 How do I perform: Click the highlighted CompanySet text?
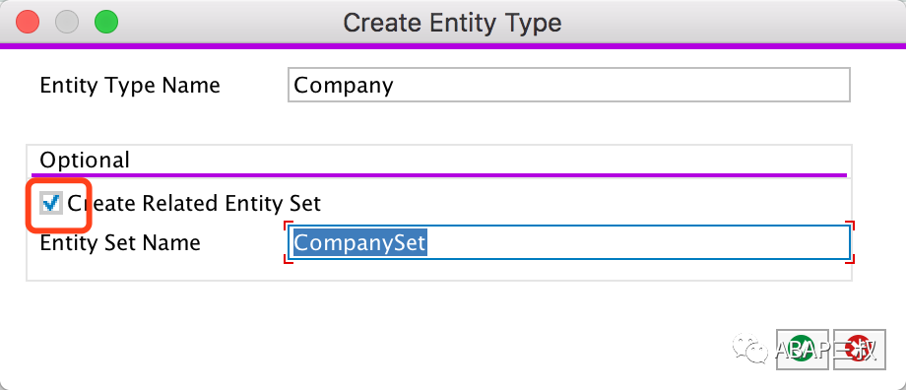[x=360, y=242]
